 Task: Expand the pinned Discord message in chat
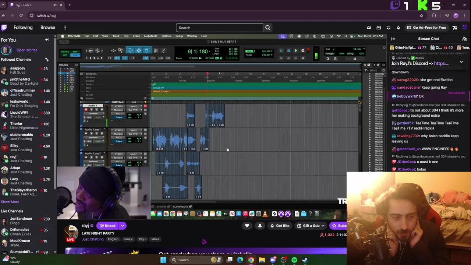click(x=461, y=62)
